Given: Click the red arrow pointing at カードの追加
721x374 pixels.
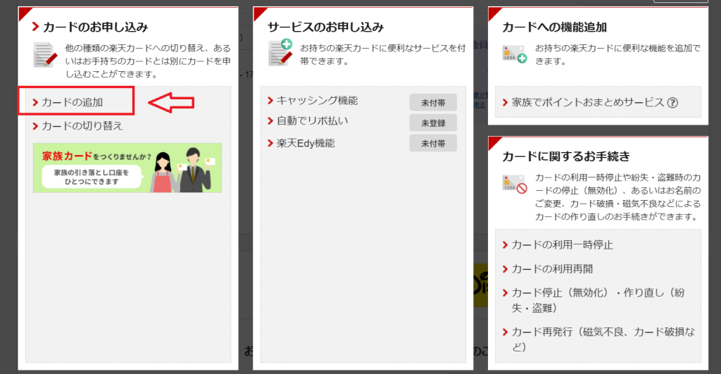Looking at the screenshot, I should (x=171, y=102).
